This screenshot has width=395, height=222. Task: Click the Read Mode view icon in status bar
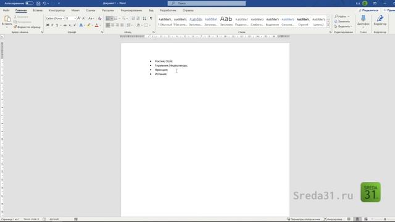[349, 220]
